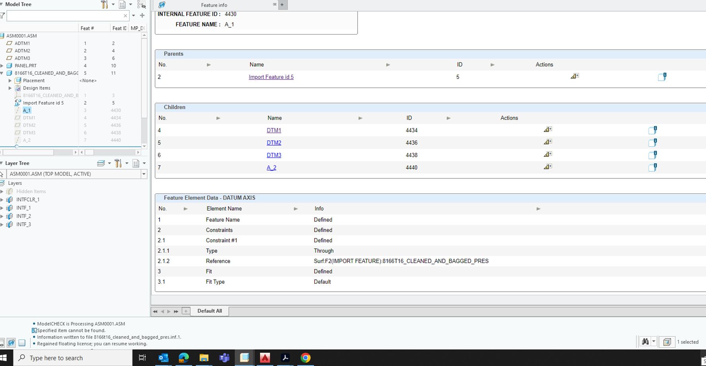Open the Import Feature id 5 link

pyautogui.click(x=271, y=77)
